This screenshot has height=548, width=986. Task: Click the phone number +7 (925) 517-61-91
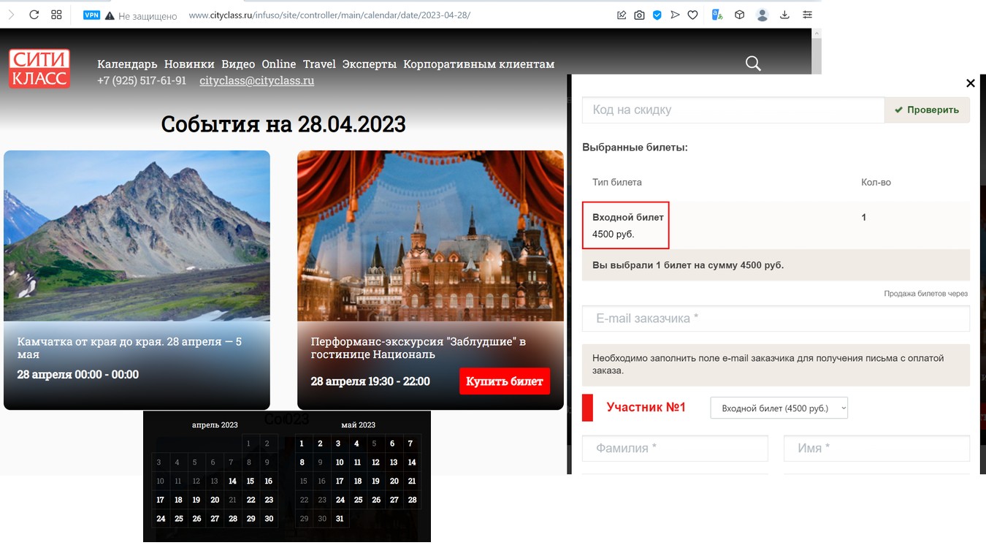click(142, 80)
